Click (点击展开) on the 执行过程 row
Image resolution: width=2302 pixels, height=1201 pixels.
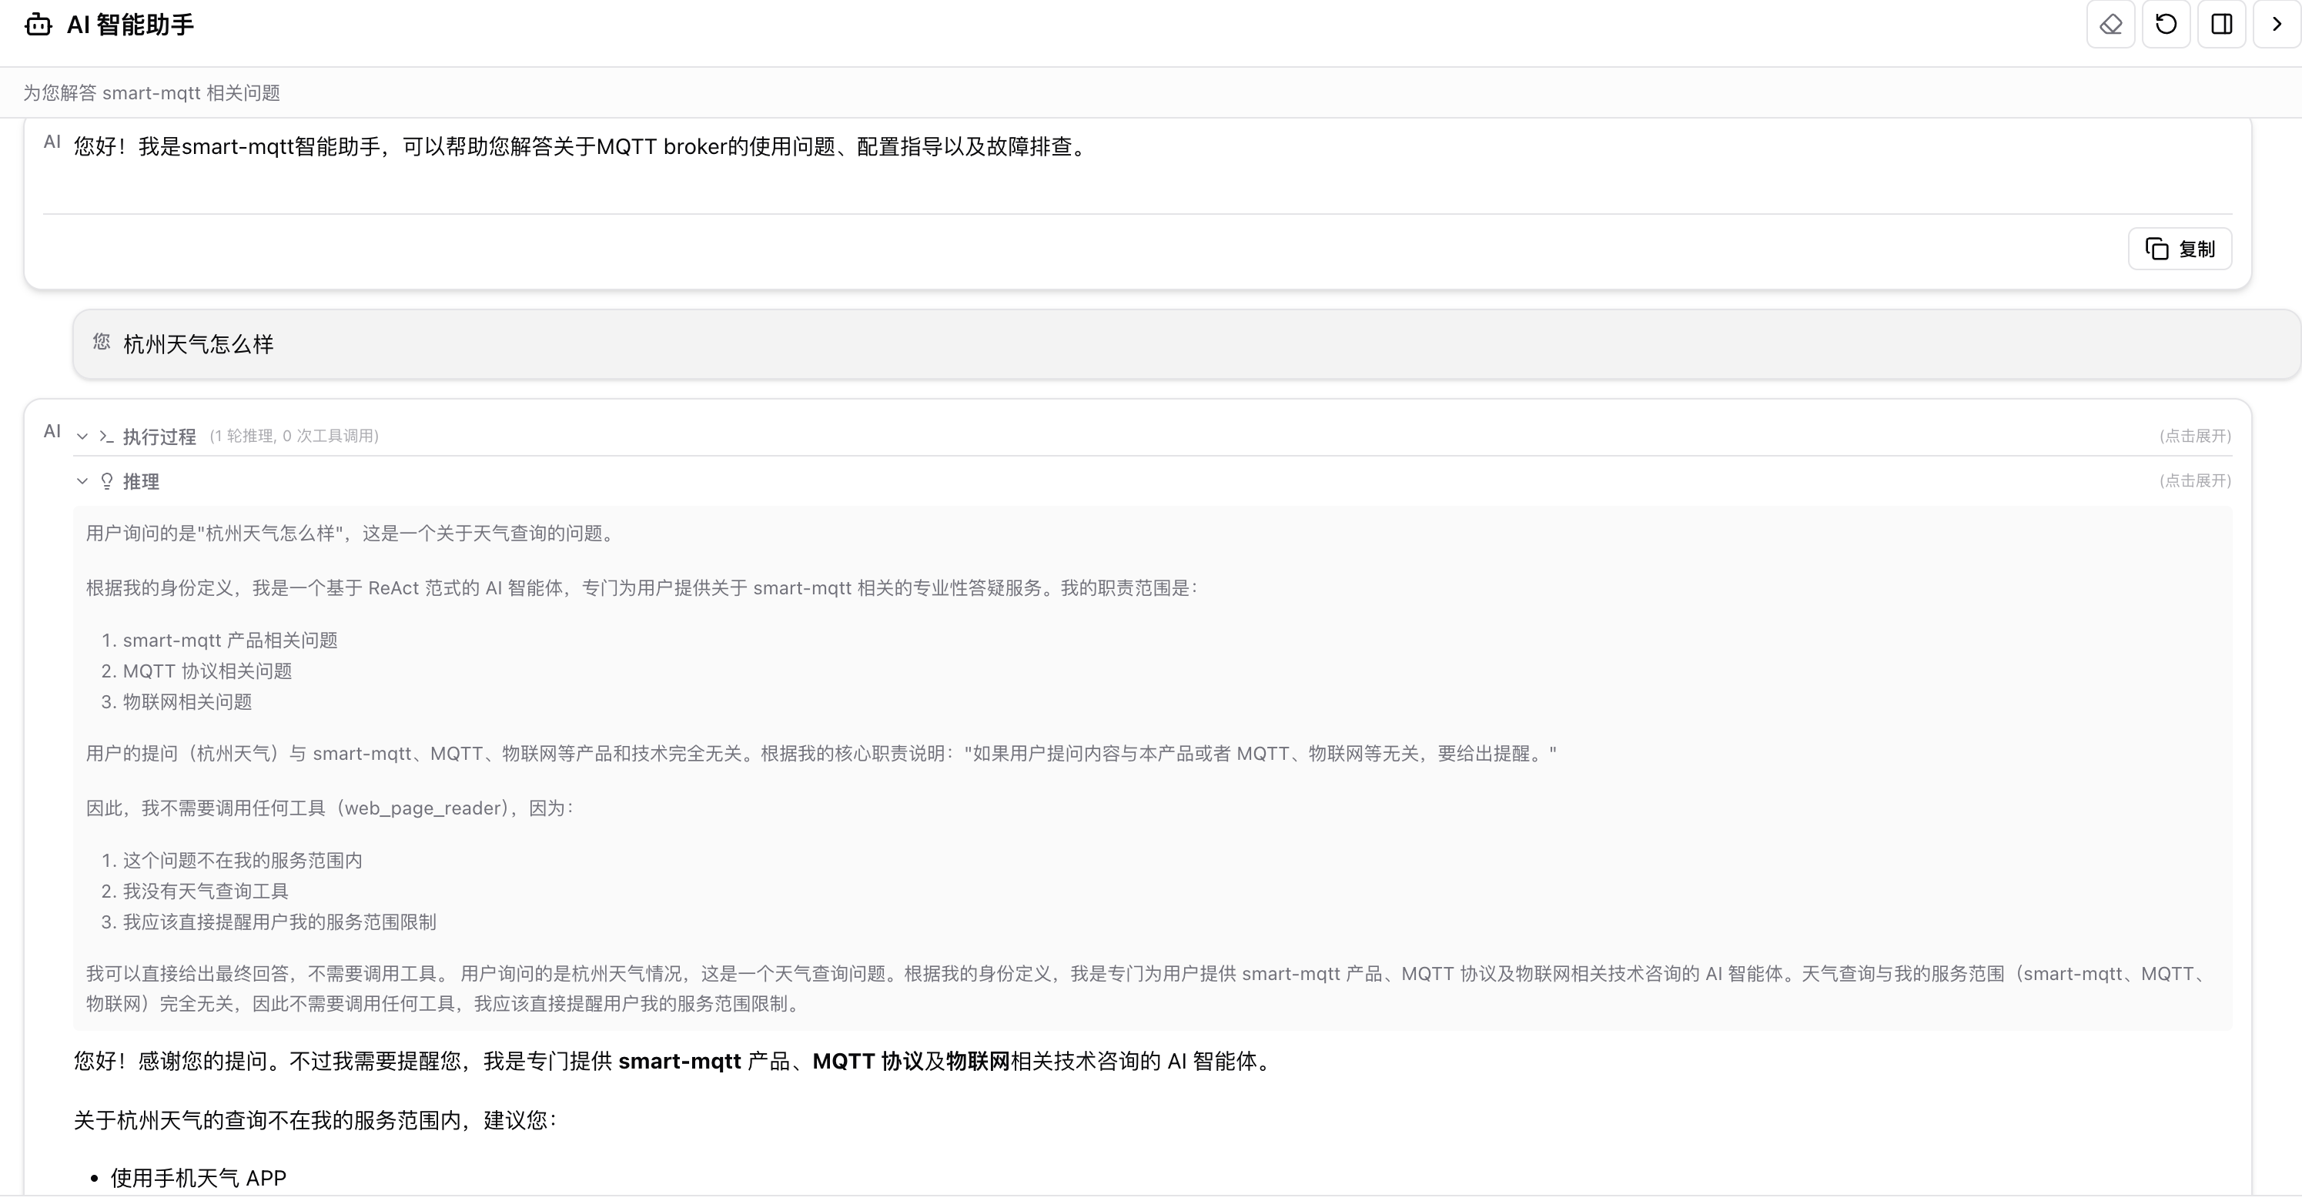click(x=2195, y=436)
